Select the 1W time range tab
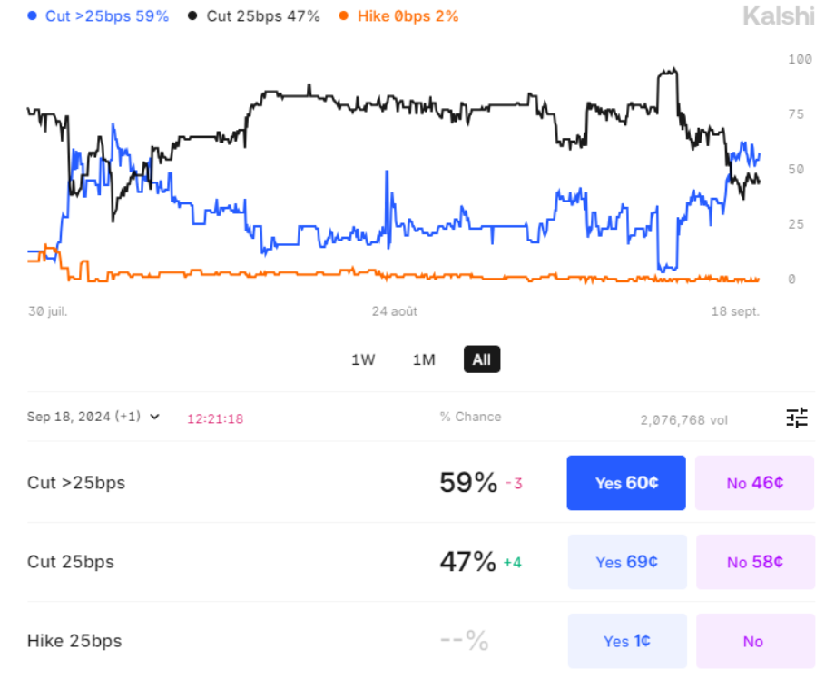The width and height of the screenshot is (835, 679). coord(363,359)
